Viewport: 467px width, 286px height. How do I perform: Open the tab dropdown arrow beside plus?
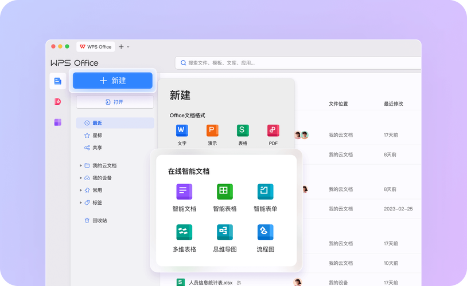tap(128, 47)
